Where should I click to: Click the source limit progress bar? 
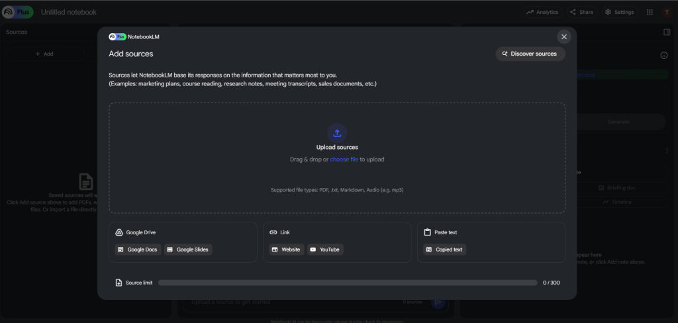click(348, 283)
